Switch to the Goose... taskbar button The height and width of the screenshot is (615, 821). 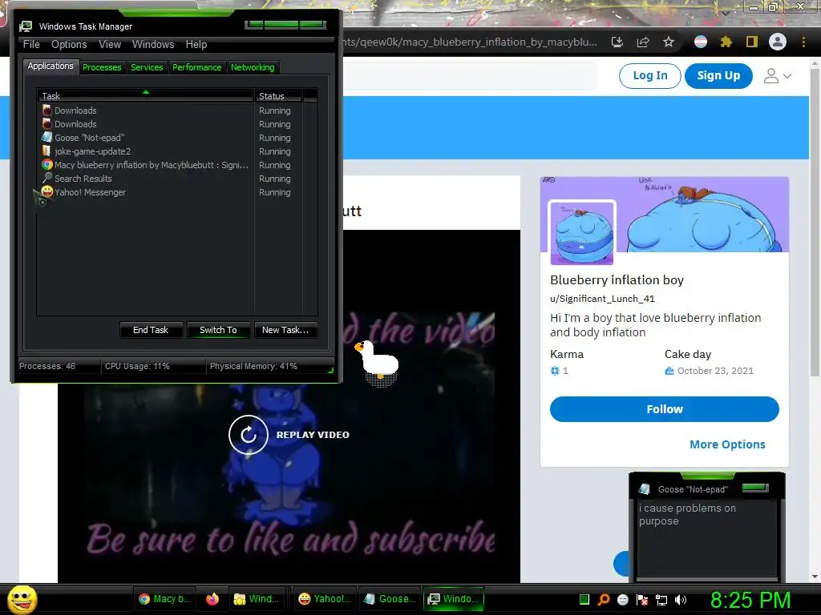[x=391, y=599]
